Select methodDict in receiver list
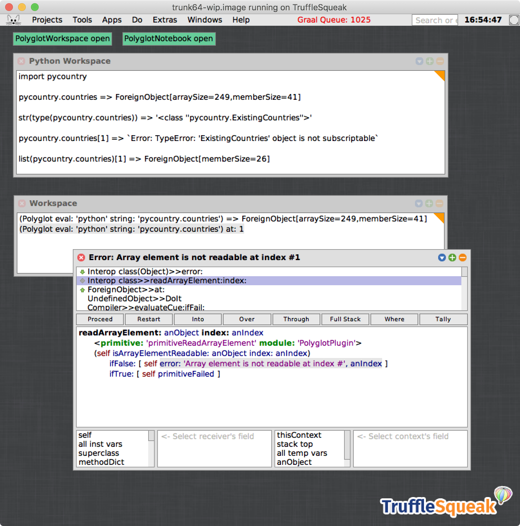520x526 pixels. tap(113, 462)
